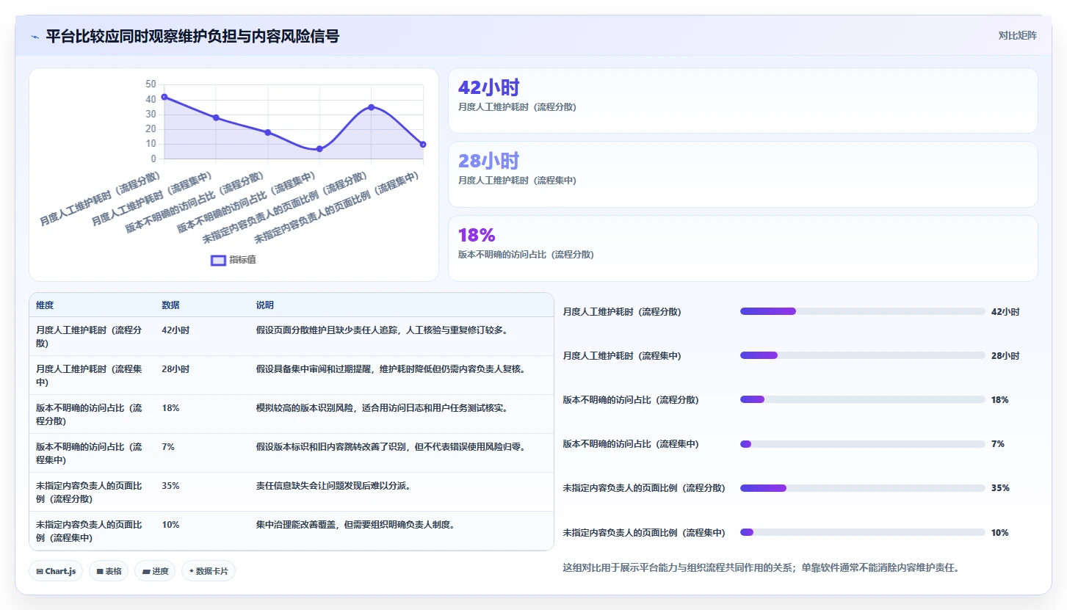Viewport: 1067px width, 610px height.
Task: Toggle the 指标值 legend swatch under the chart
Action: pos(218,260)
